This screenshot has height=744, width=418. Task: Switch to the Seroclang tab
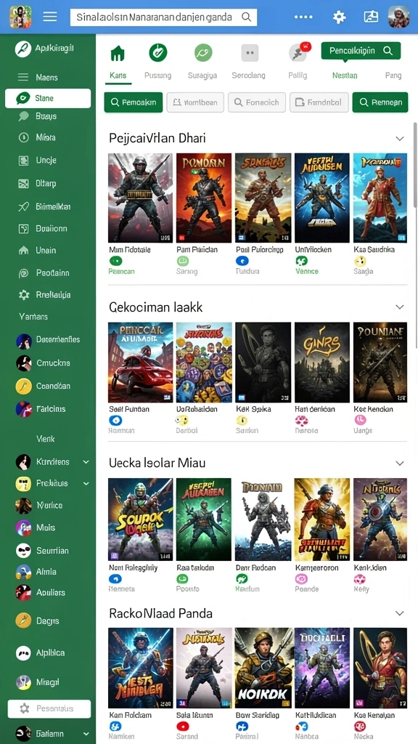click(x=249, y=62)
